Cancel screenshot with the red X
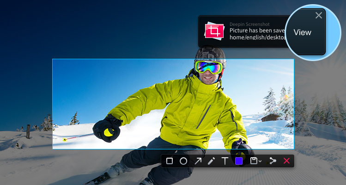The height and width of the screenshot is (185, 346). pos(286,161)
